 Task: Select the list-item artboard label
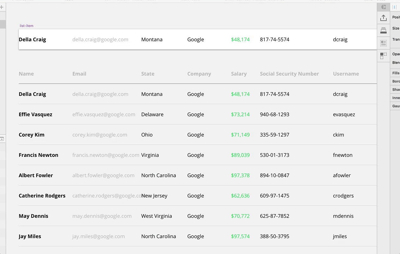coord(26,26)
